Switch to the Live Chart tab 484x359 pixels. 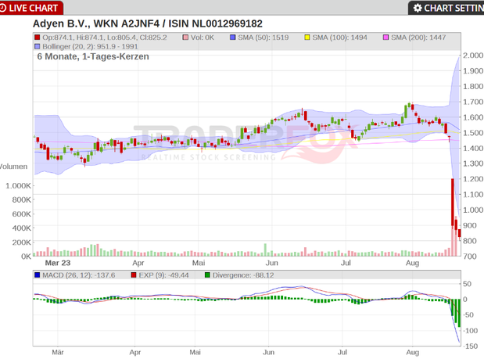point(34,8)
